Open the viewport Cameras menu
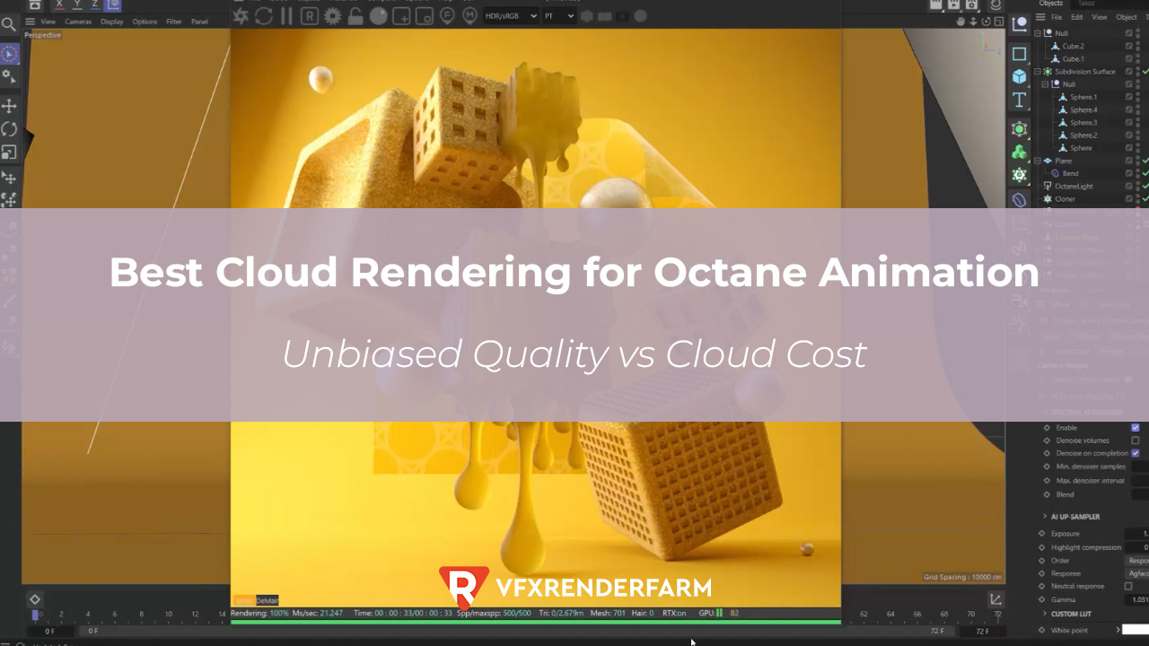 coord(78,22)
